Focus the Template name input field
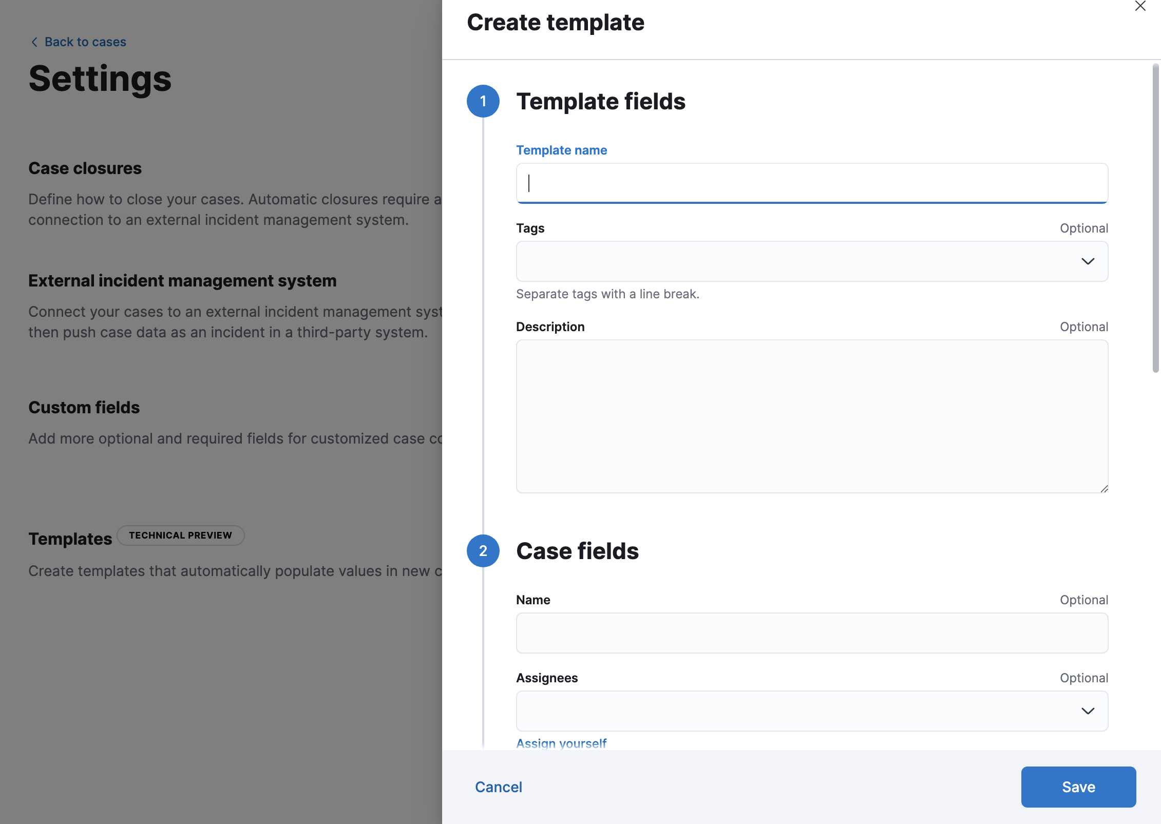Screen dimensions: 1161x824 pos(811,183)
